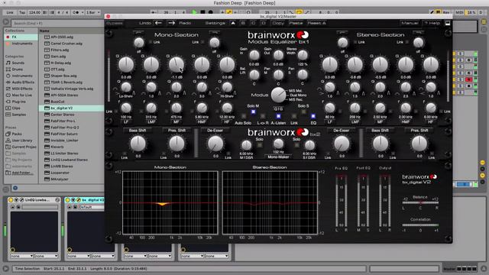The height and width of the screenshot is (275, 489).
Task: Open Current Project under Places
Action: coord(24,147)
